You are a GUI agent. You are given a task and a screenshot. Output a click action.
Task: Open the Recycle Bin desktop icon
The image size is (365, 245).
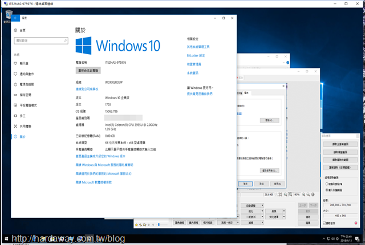8,16
